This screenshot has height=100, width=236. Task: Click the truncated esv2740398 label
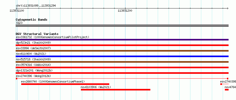[x=228, y=81]
